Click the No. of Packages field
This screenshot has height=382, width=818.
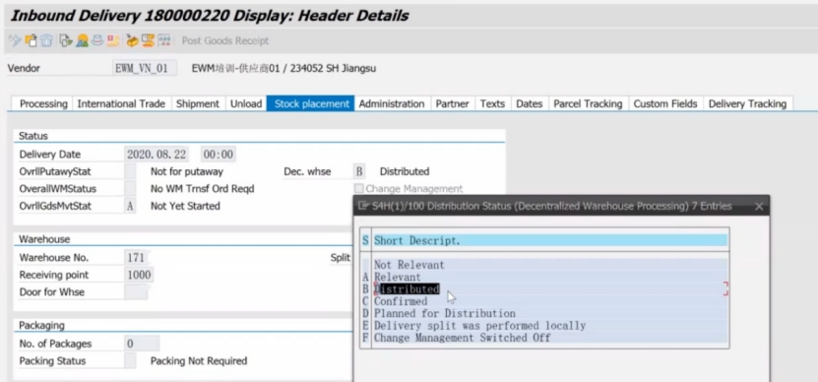(142, 344)
